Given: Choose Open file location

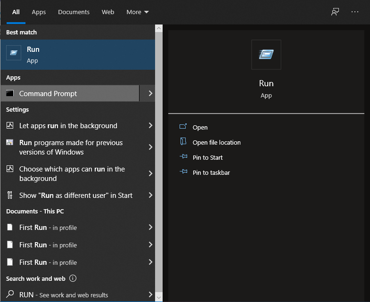Looking at the screenshot, I should [x=217, y=142].
